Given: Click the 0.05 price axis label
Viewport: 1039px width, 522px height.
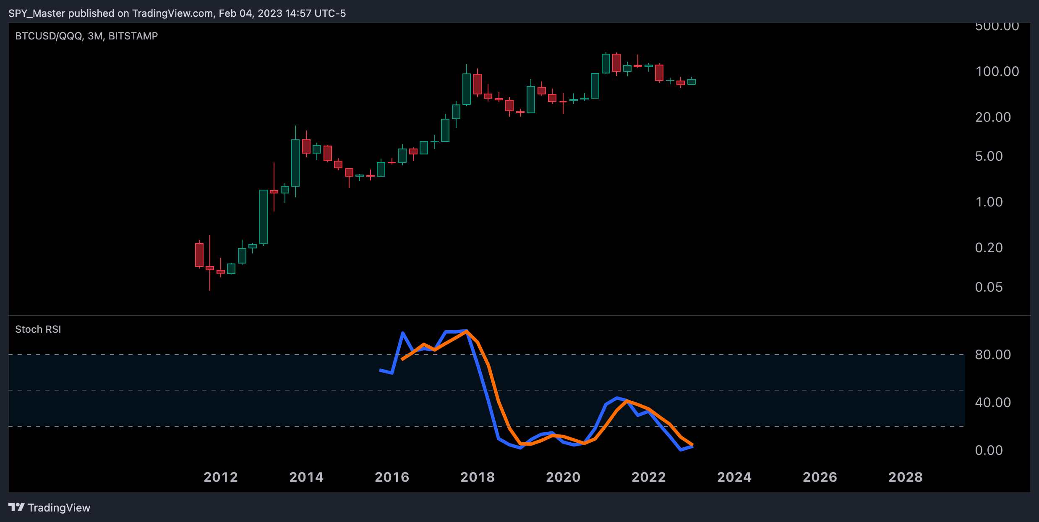Looking at the screenshot, I should pyautogui.click(x=989, y=287).
